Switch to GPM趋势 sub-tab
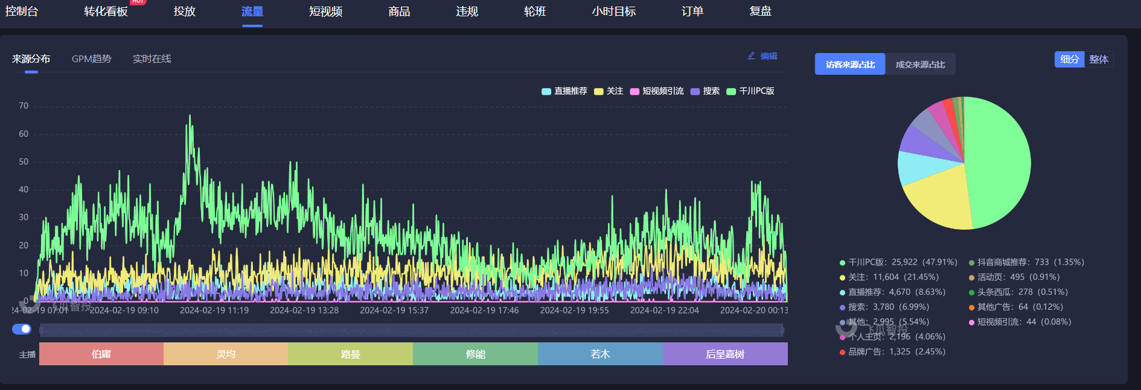1141x390 pixels. pyautogui.click(x=92, y=58)
